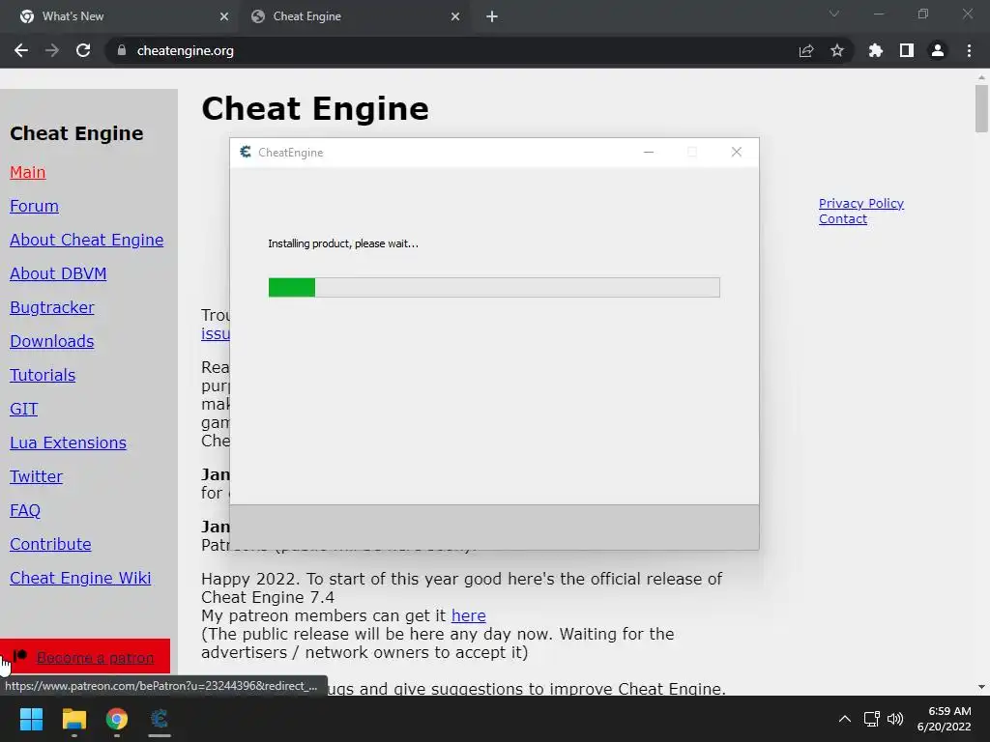The width and height of the screenshot is (990, 742).
Task: Close the What's New tab
Action: pyautogui.click(x=224, y=16)
